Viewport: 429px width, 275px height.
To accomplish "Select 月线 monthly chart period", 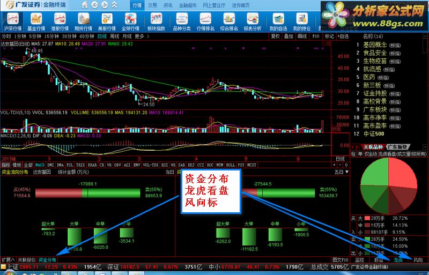I will [x=127, y=36].
